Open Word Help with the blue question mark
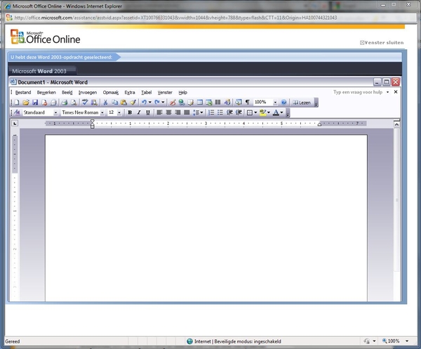The image size is (421, 349). (x=283, y=103)
